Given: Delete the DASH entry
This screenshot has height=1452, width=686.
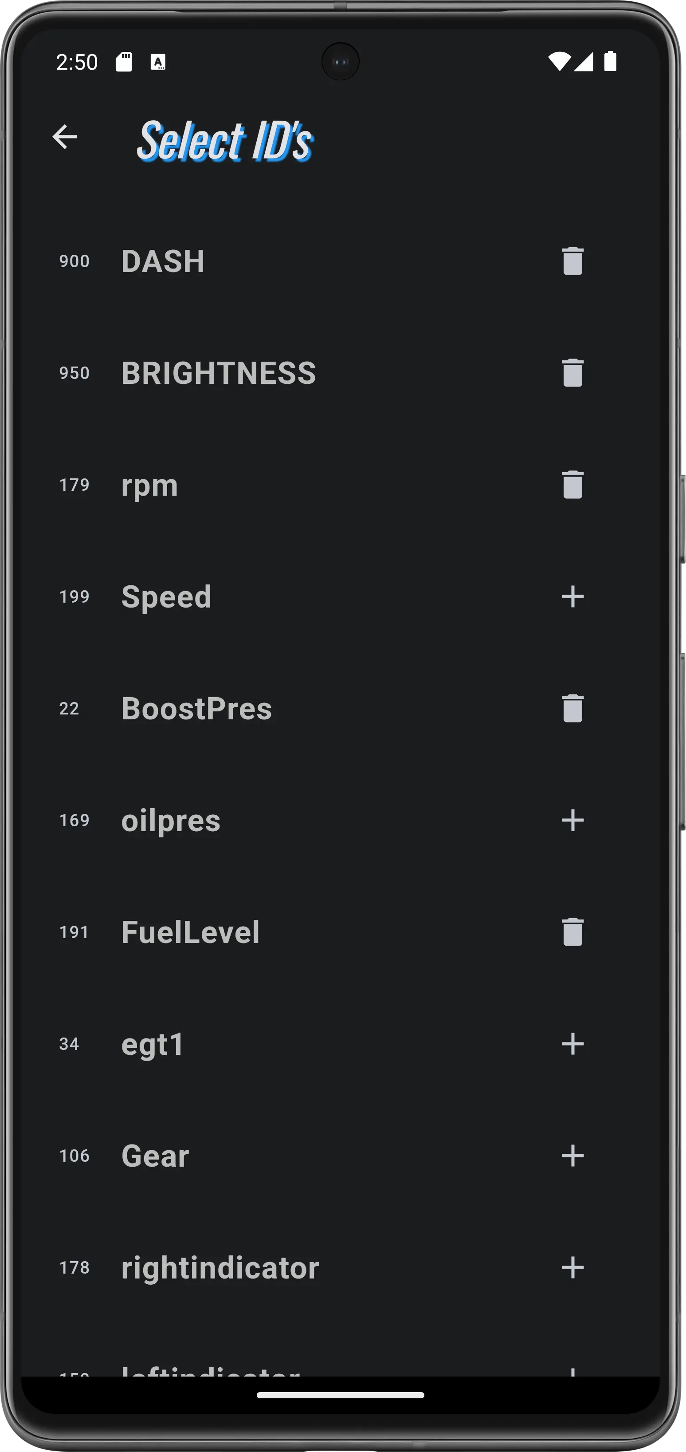Looking at the screenshot, I should point(572,261).
